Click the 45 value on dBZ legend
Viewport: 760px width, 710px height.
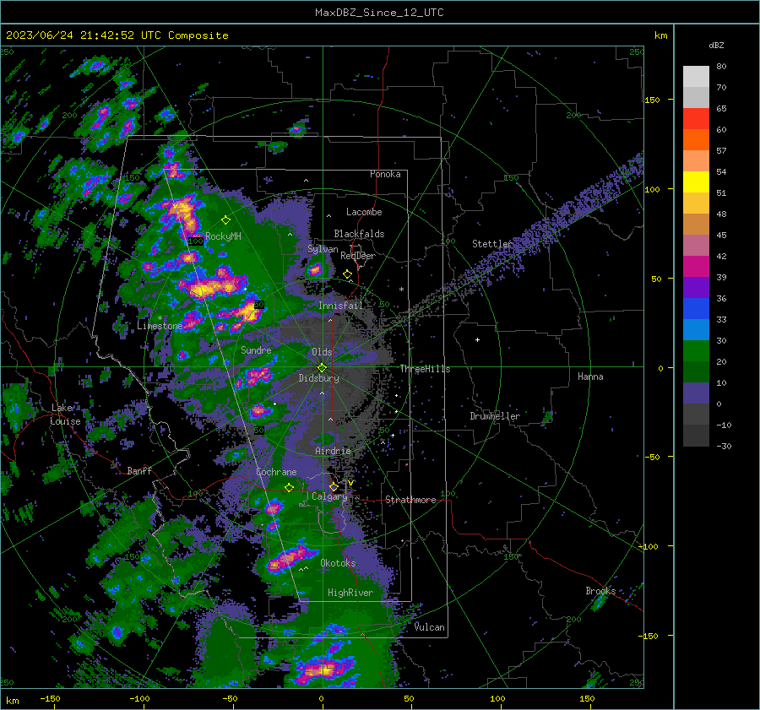click(721, 235)
